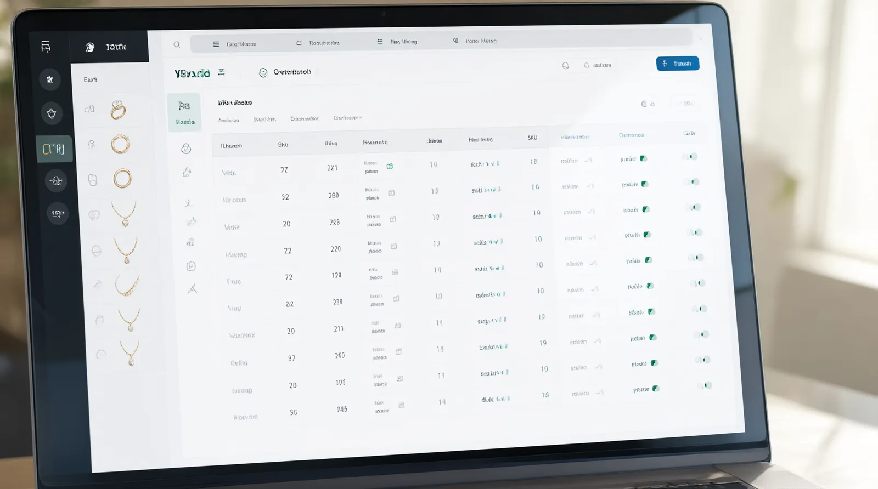Click the grey box icon in the 211 row

[398, 326]
